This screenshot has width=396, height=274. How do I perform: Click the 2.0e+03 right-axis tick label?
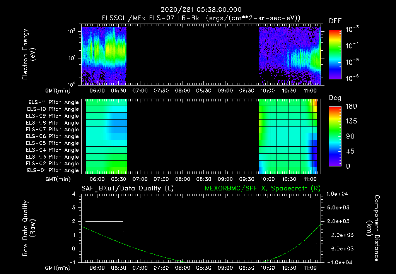338,221
